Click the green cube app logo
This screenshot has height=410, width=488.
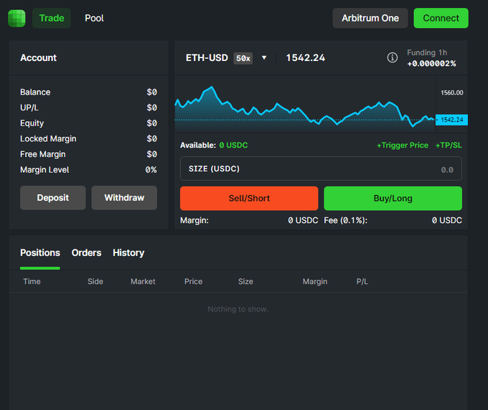click(17, 19)
